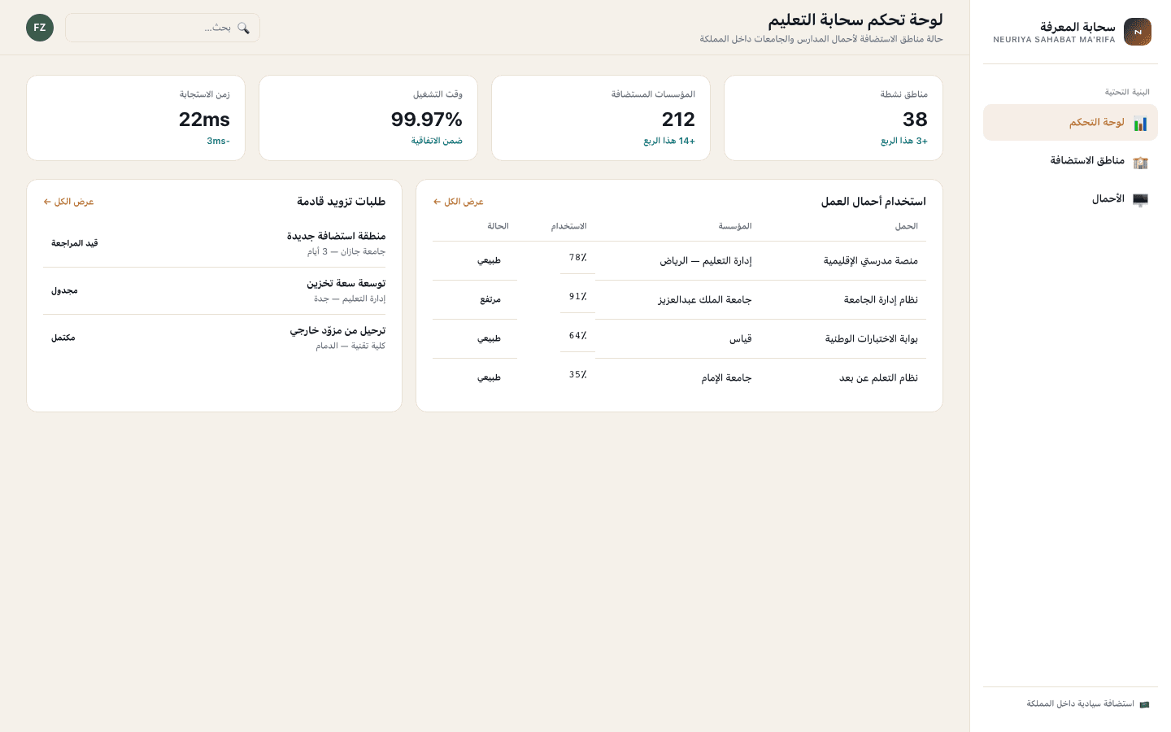This screenshot has height=732, width=1171.
Task: Select الأحمال sidebar item
Action: (1070, 199)
